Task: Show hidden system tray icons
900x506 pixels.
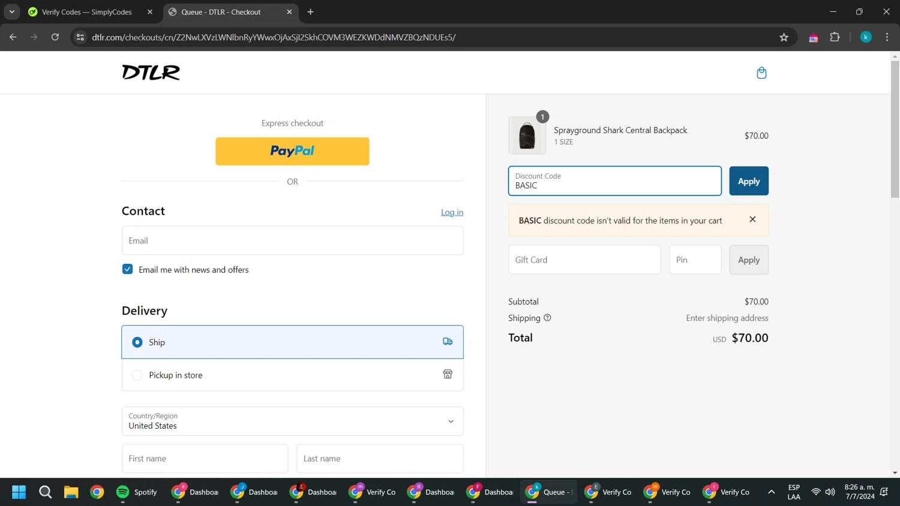Action: click(771, 492)
